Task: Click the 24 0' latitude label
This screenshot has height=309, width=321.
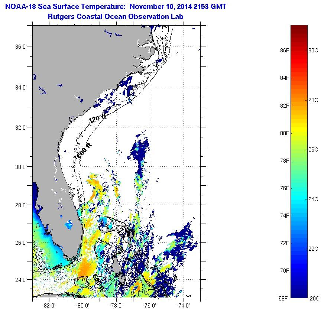Action: [21, 280]
